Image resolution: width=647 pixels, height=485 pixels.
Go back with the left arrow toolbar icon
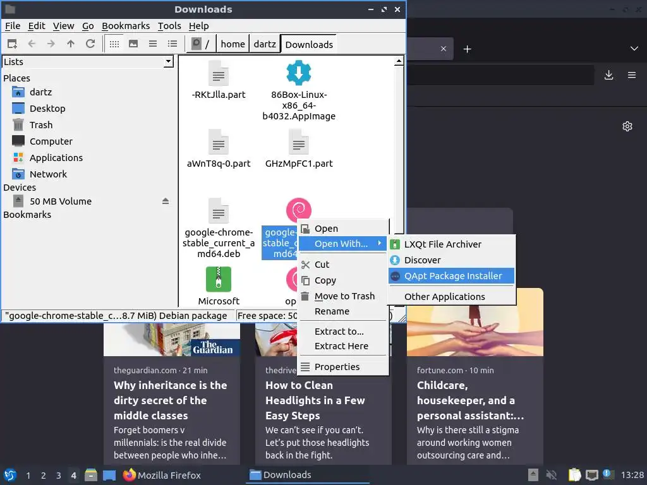coord(32,44)
